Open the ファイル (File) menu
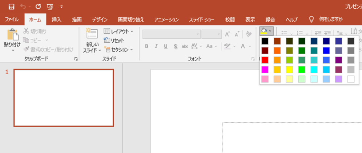Viewport: 362px width, 153px height. [x=12, y=20]
